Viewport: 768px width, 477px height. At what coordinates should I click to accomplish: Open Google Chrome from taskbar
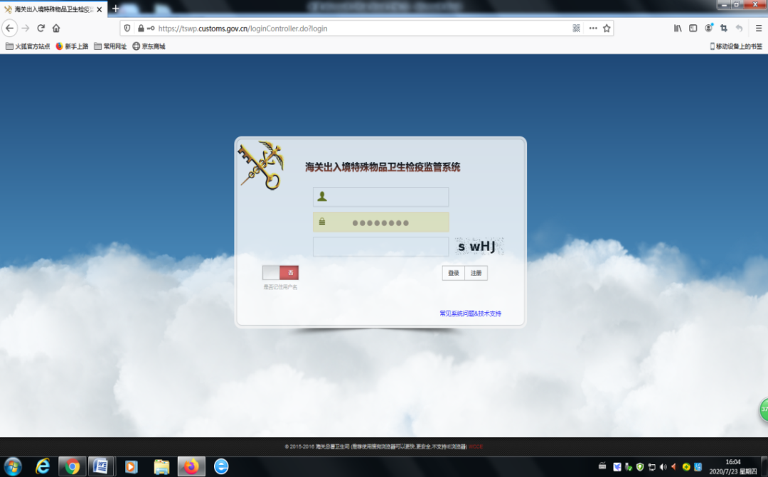click(x=73, y=467)
